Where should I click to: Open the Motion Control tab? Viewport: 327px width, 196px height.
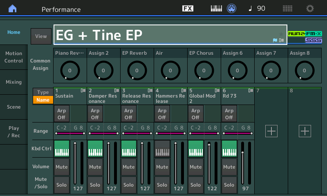(x=14, y=57)
